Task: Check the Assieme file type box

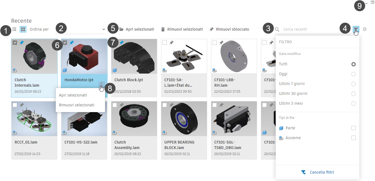Action: pos(354,138)
